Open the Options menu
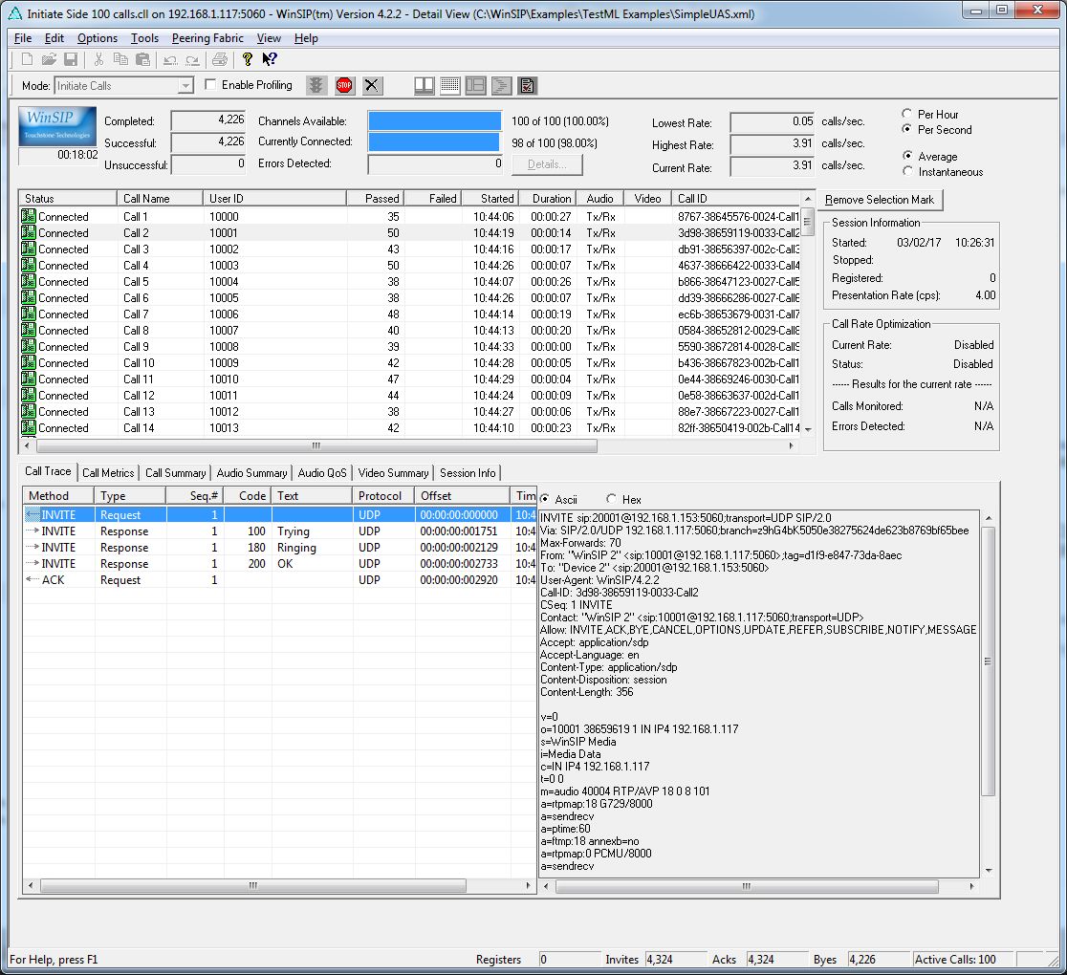The width and height of the screenshot is (1067, 975). pyautogui.click(x=98, y=38)
